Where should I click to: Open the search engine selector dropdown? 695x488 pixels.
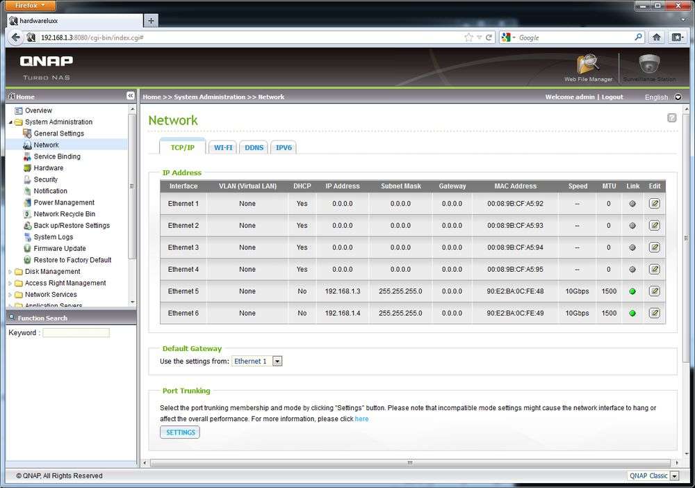[508, 38]
